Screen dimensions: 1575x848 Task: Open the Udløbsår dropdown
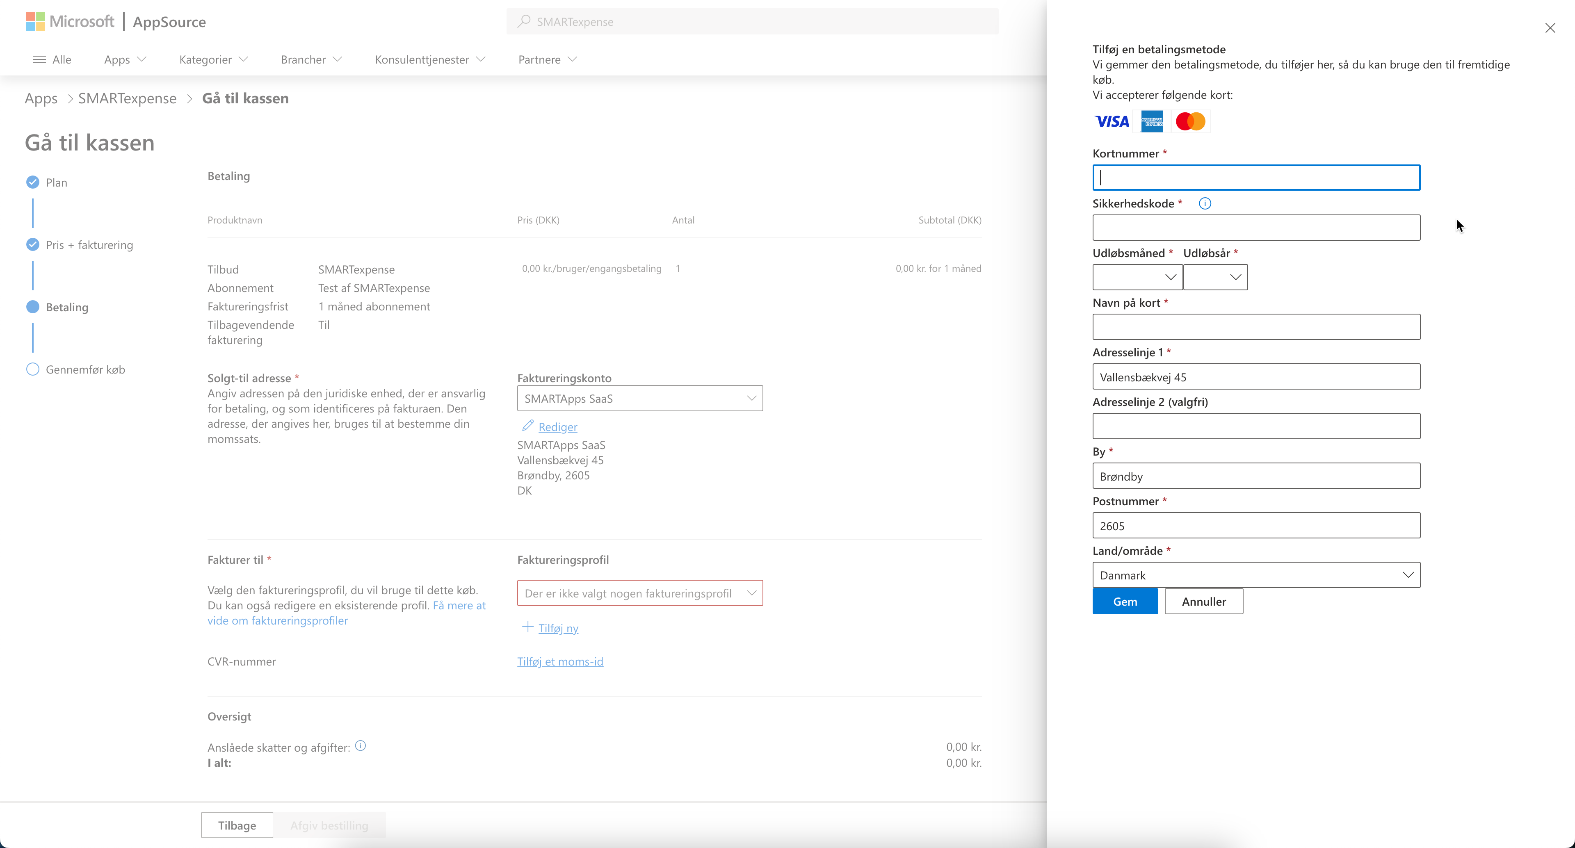1215,277
